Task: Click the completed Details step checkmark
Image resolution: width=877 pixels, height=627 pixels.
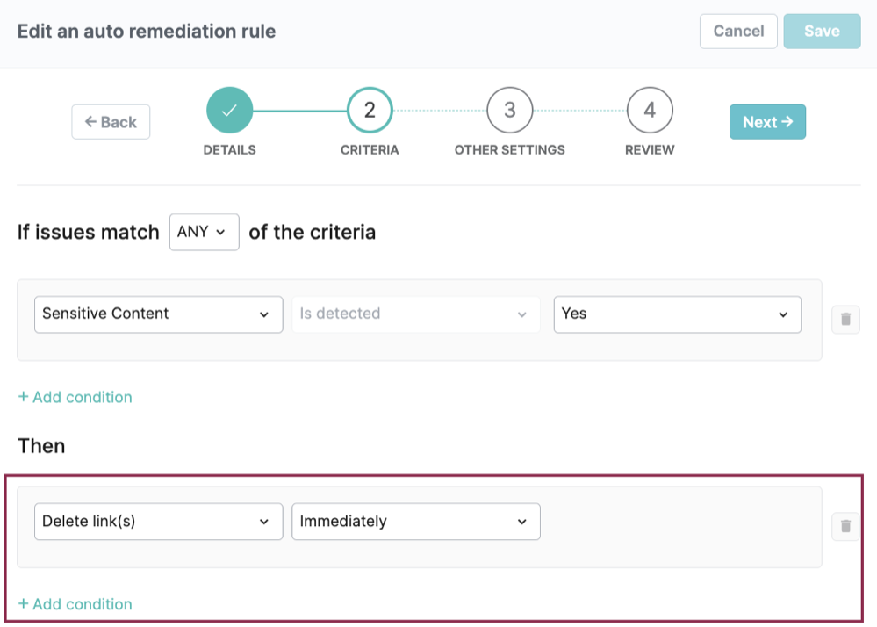Action: [229, 110]
